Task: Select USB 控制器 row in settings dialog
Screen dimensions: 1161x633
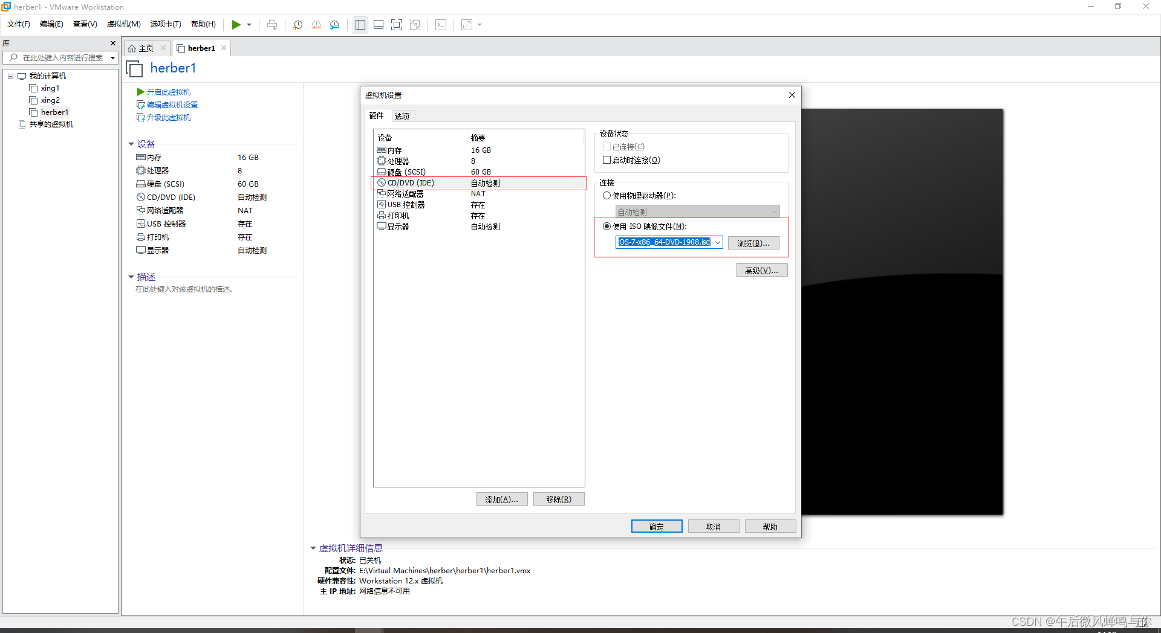Action: point(479,205)
